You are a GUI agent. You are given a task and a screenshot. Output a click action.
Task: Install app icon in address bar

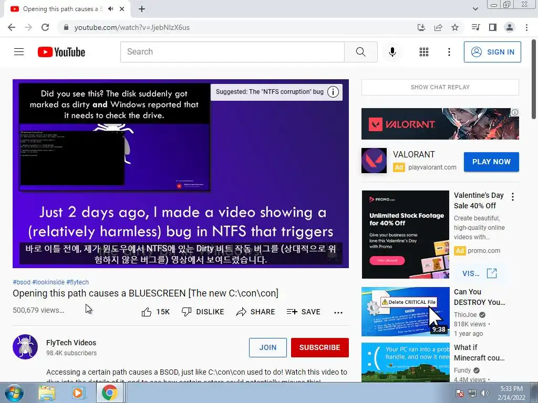[421, 27]
